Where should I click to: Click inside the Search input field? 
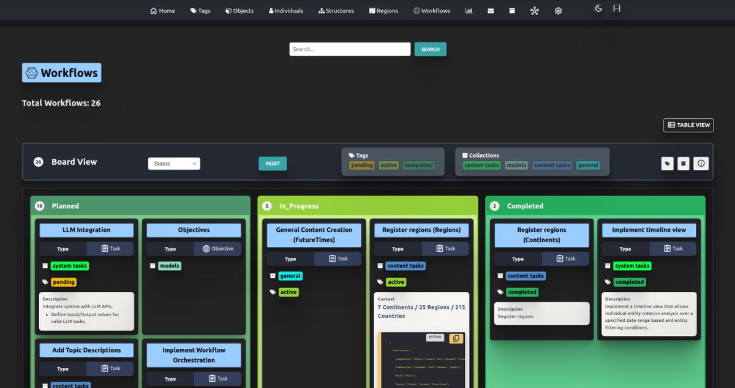click(x=349, y=48)
